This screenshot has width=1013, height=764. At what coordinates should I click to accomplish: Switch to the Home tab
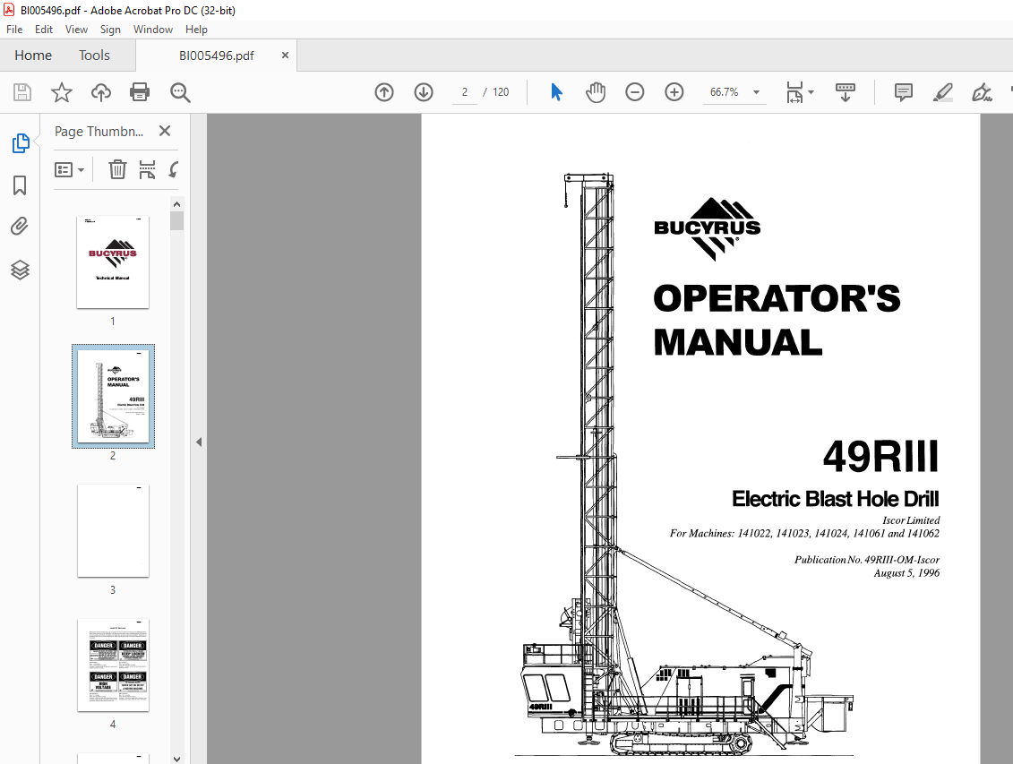[x=33, y=56]
